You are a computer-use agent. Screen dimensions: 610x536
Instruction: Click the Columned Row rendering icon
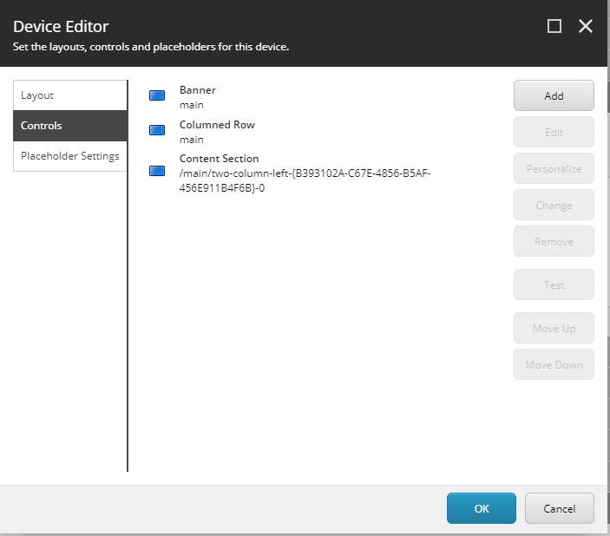157,130
